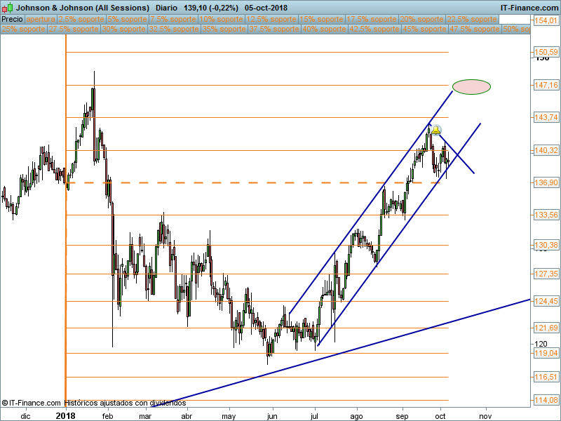Click the candlestick chart icon beside the title
561x421 pixels.
(x=7, y=8)
